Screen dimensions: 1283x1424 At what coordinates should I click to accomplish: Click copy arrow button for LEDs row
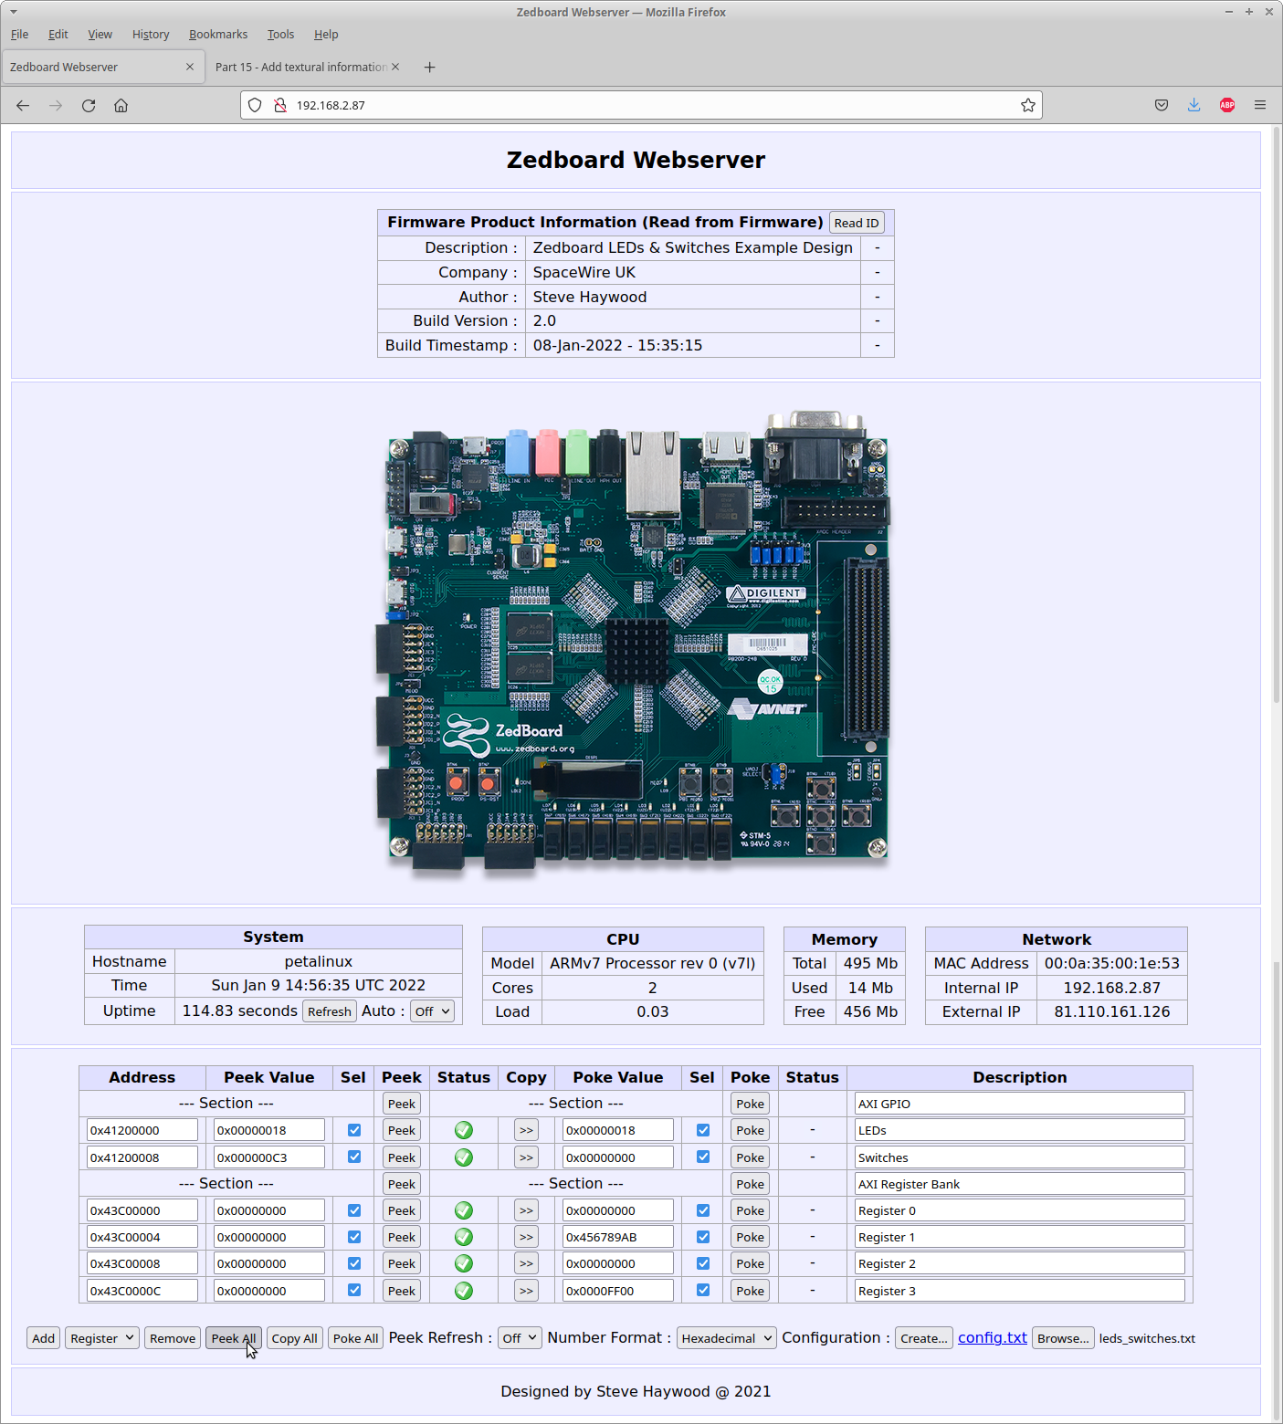pyautogui.click(x=526, y=1130)
